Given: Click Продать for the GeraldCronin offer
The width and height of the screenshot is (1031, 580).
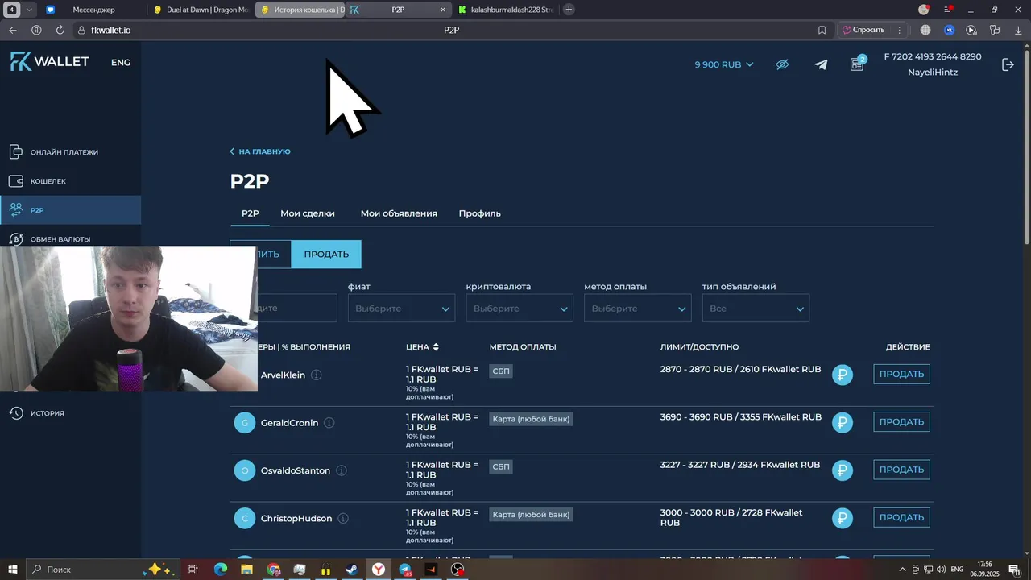Looking at the screenshot, I should (901, 422).
